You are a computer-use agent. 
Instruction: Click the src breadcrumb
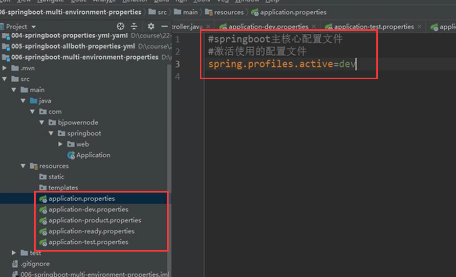pos(162,12)
